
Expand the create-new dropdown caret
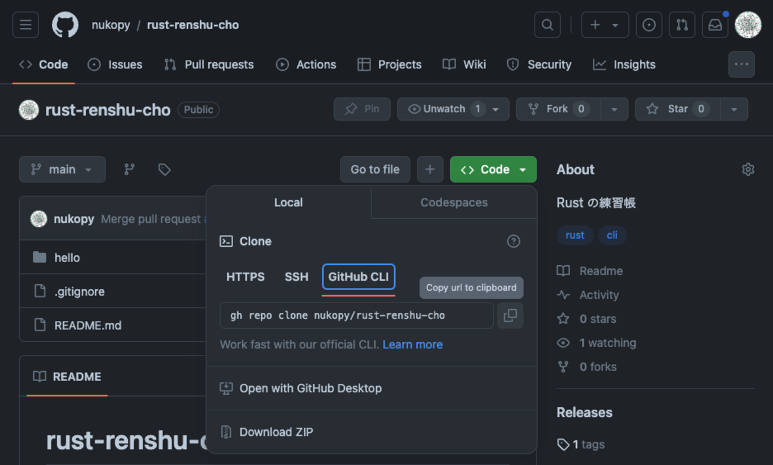click(x=615, y=25)
